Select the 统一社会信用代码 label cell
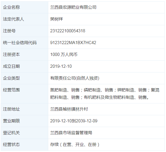Screen dimensions: 166x152 click(20, 43)
